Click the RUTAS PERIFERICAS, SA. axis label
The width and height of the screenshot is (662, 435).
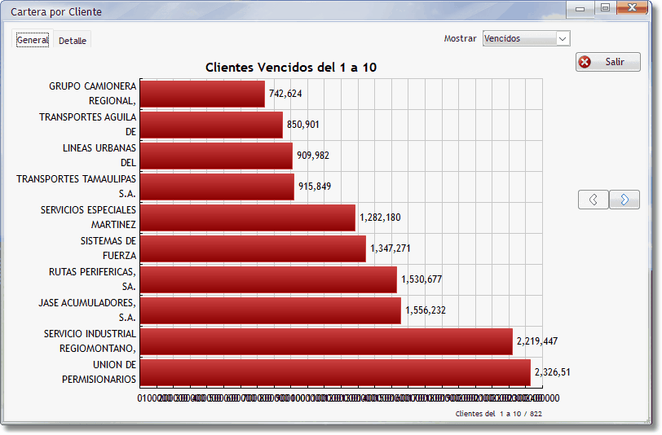point(92,279)
